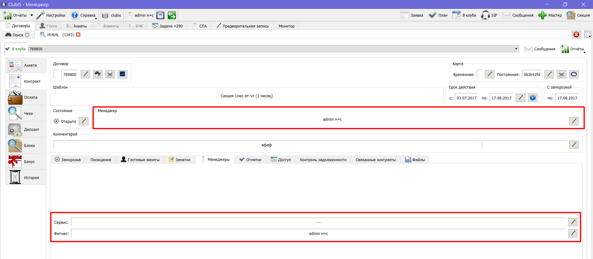Open the binoculars search icon in Договор
This screenshot has width=593, height=259.
click(x=98, y=74)
